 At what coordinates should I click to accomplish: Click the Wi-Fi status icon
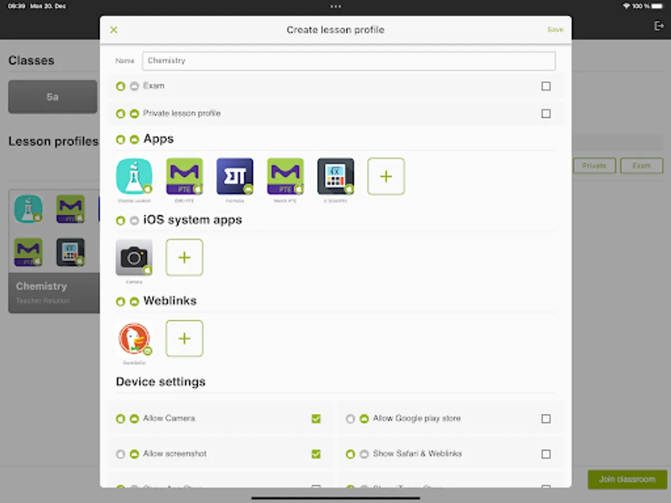[x=626, y=6]
